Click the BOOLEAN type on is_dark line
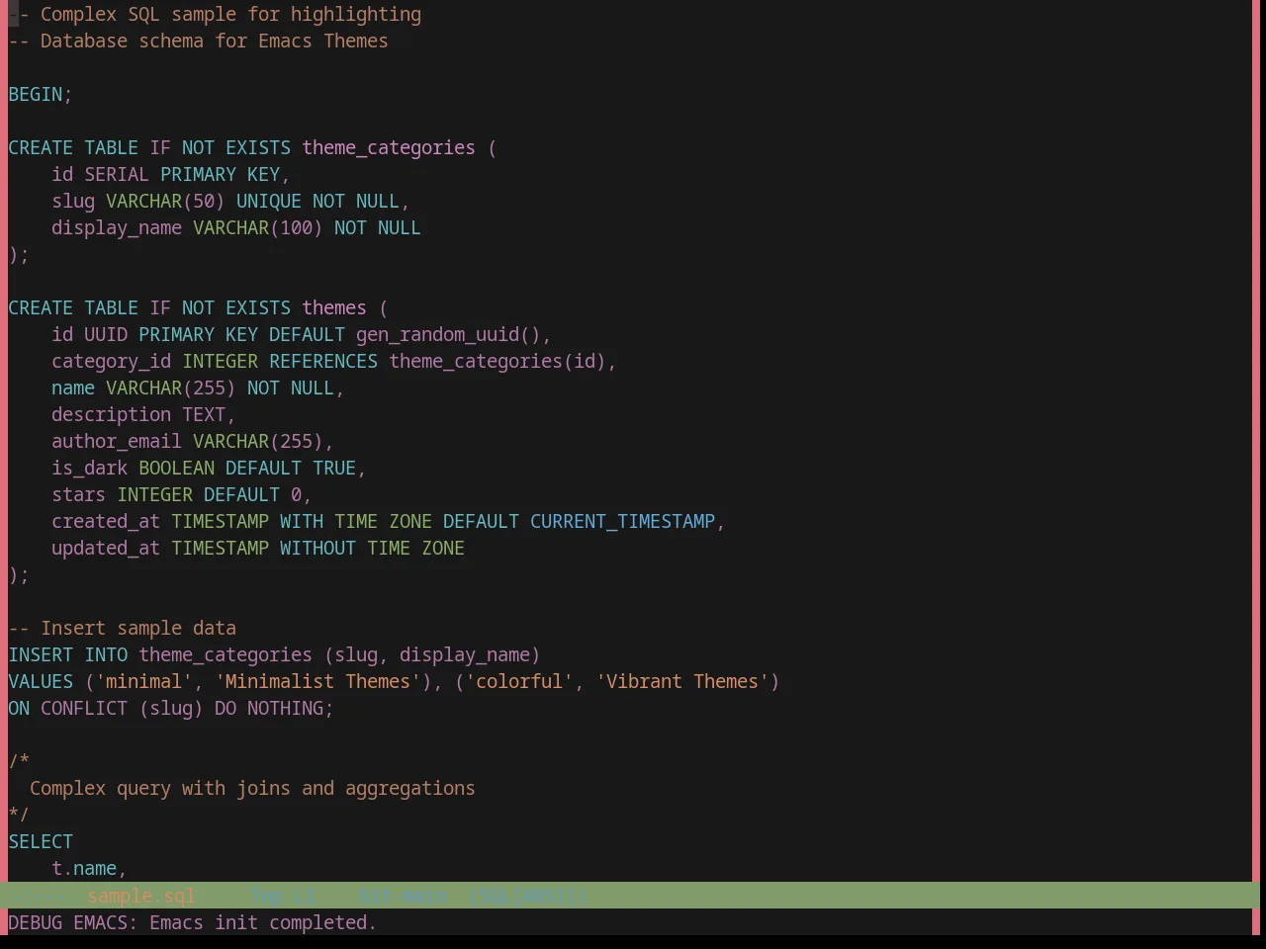 point(177,468)
